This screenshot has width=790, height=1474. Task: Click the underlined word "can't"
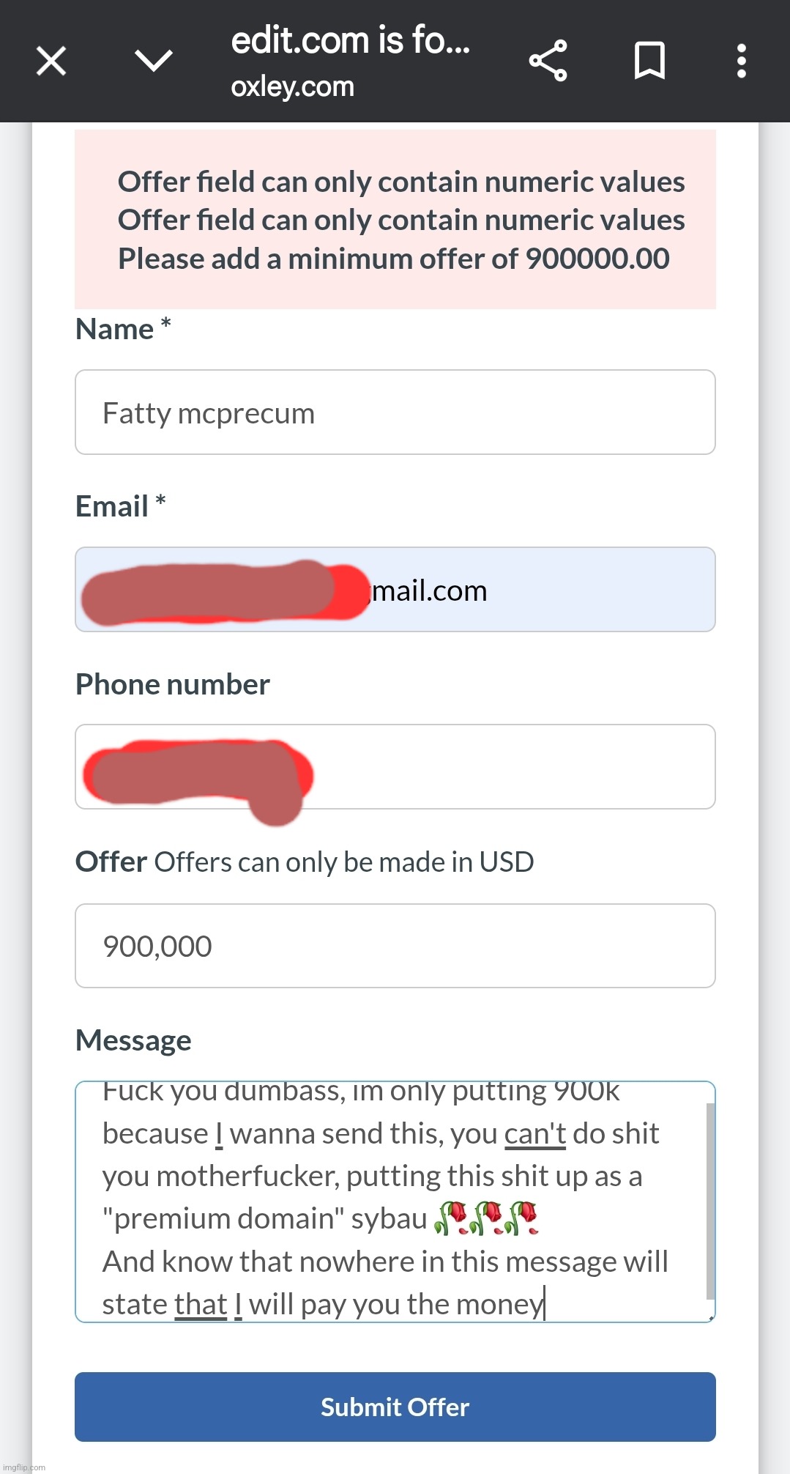535,1134
